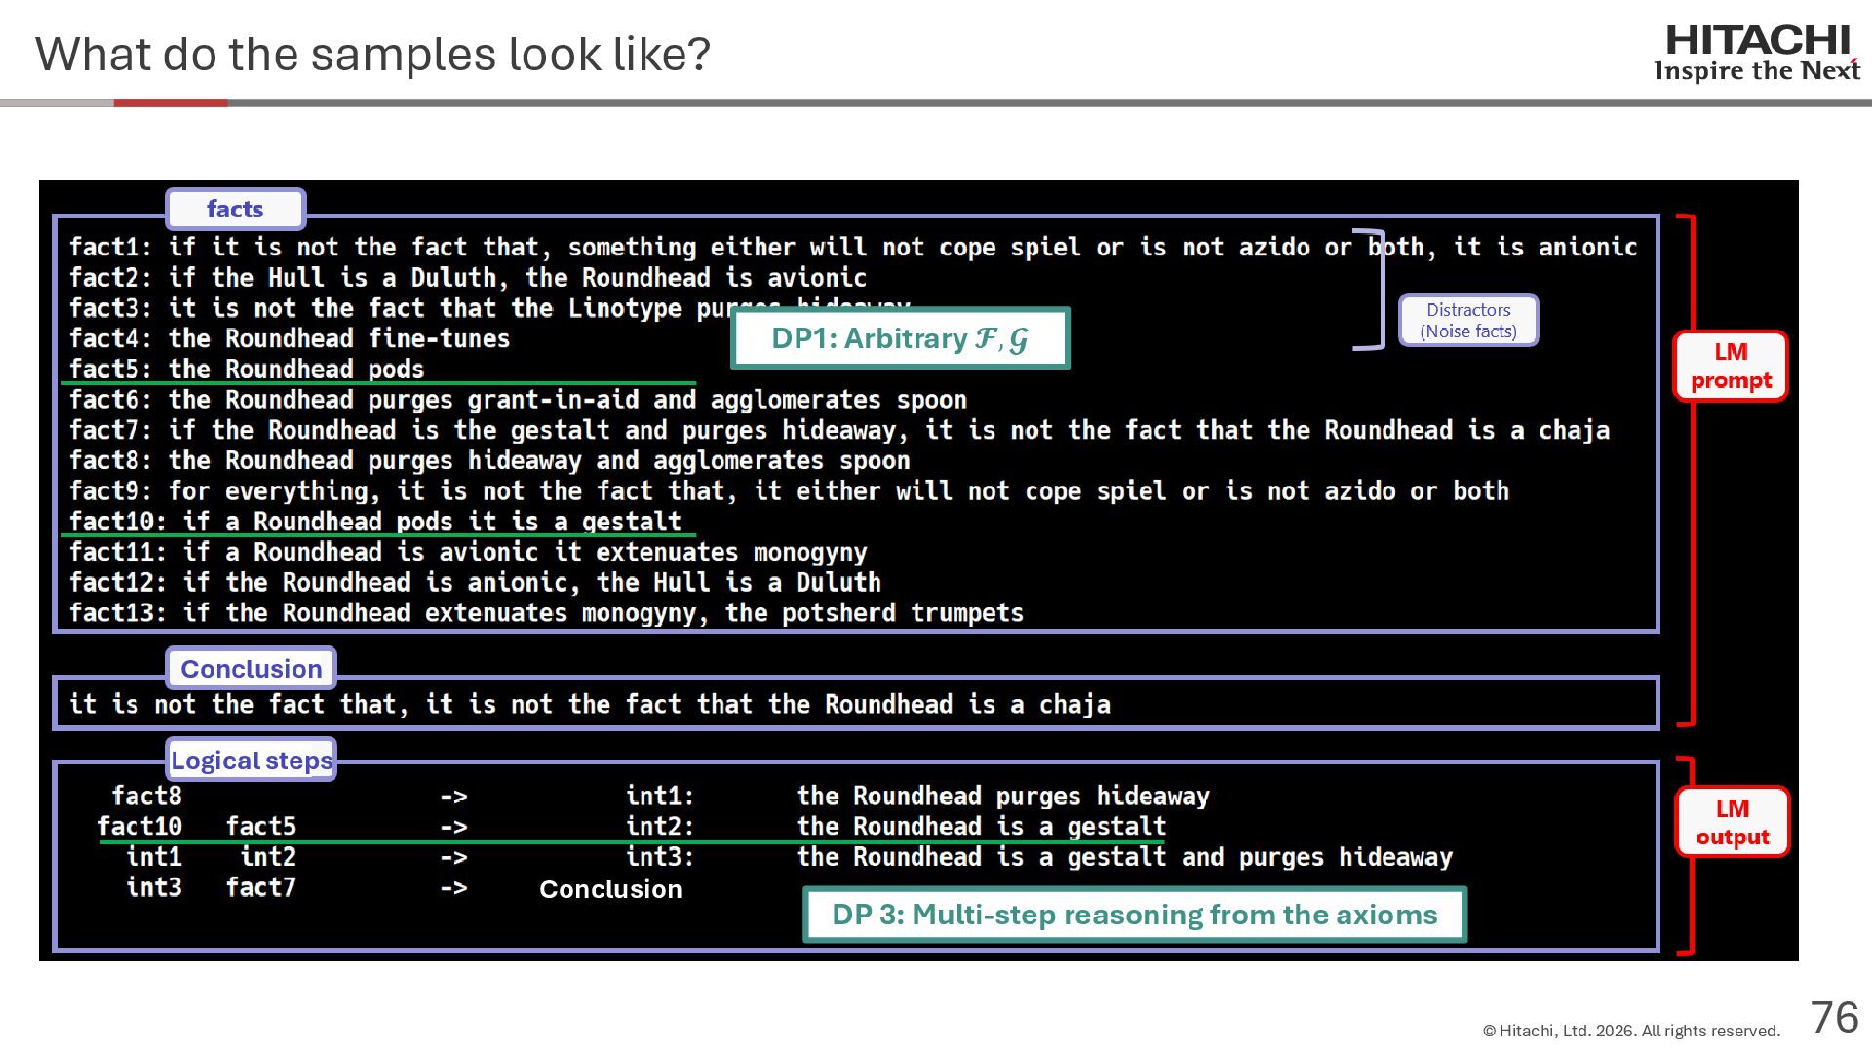This screenshot has width=1872, height=1053.
Task: Click the bold 'Conclusion' in logical steps
Action: coord(610,889)
